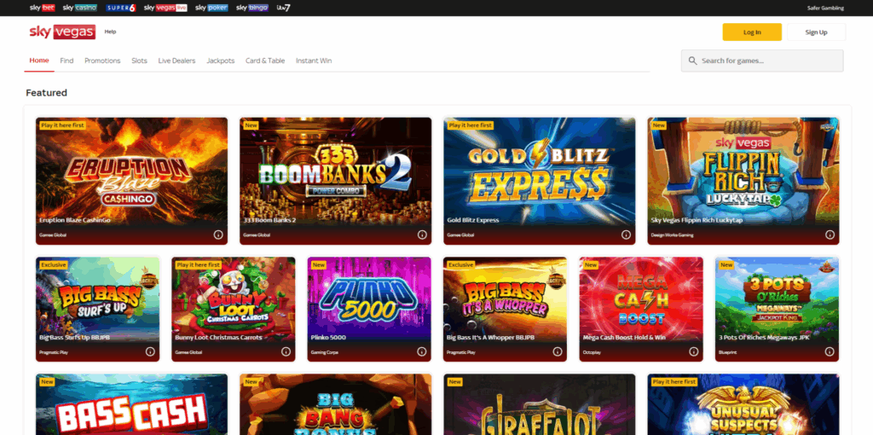The image size is (873, 435).
Task: Open the Bass Cash game thumbnail
Action: (131, 404)
